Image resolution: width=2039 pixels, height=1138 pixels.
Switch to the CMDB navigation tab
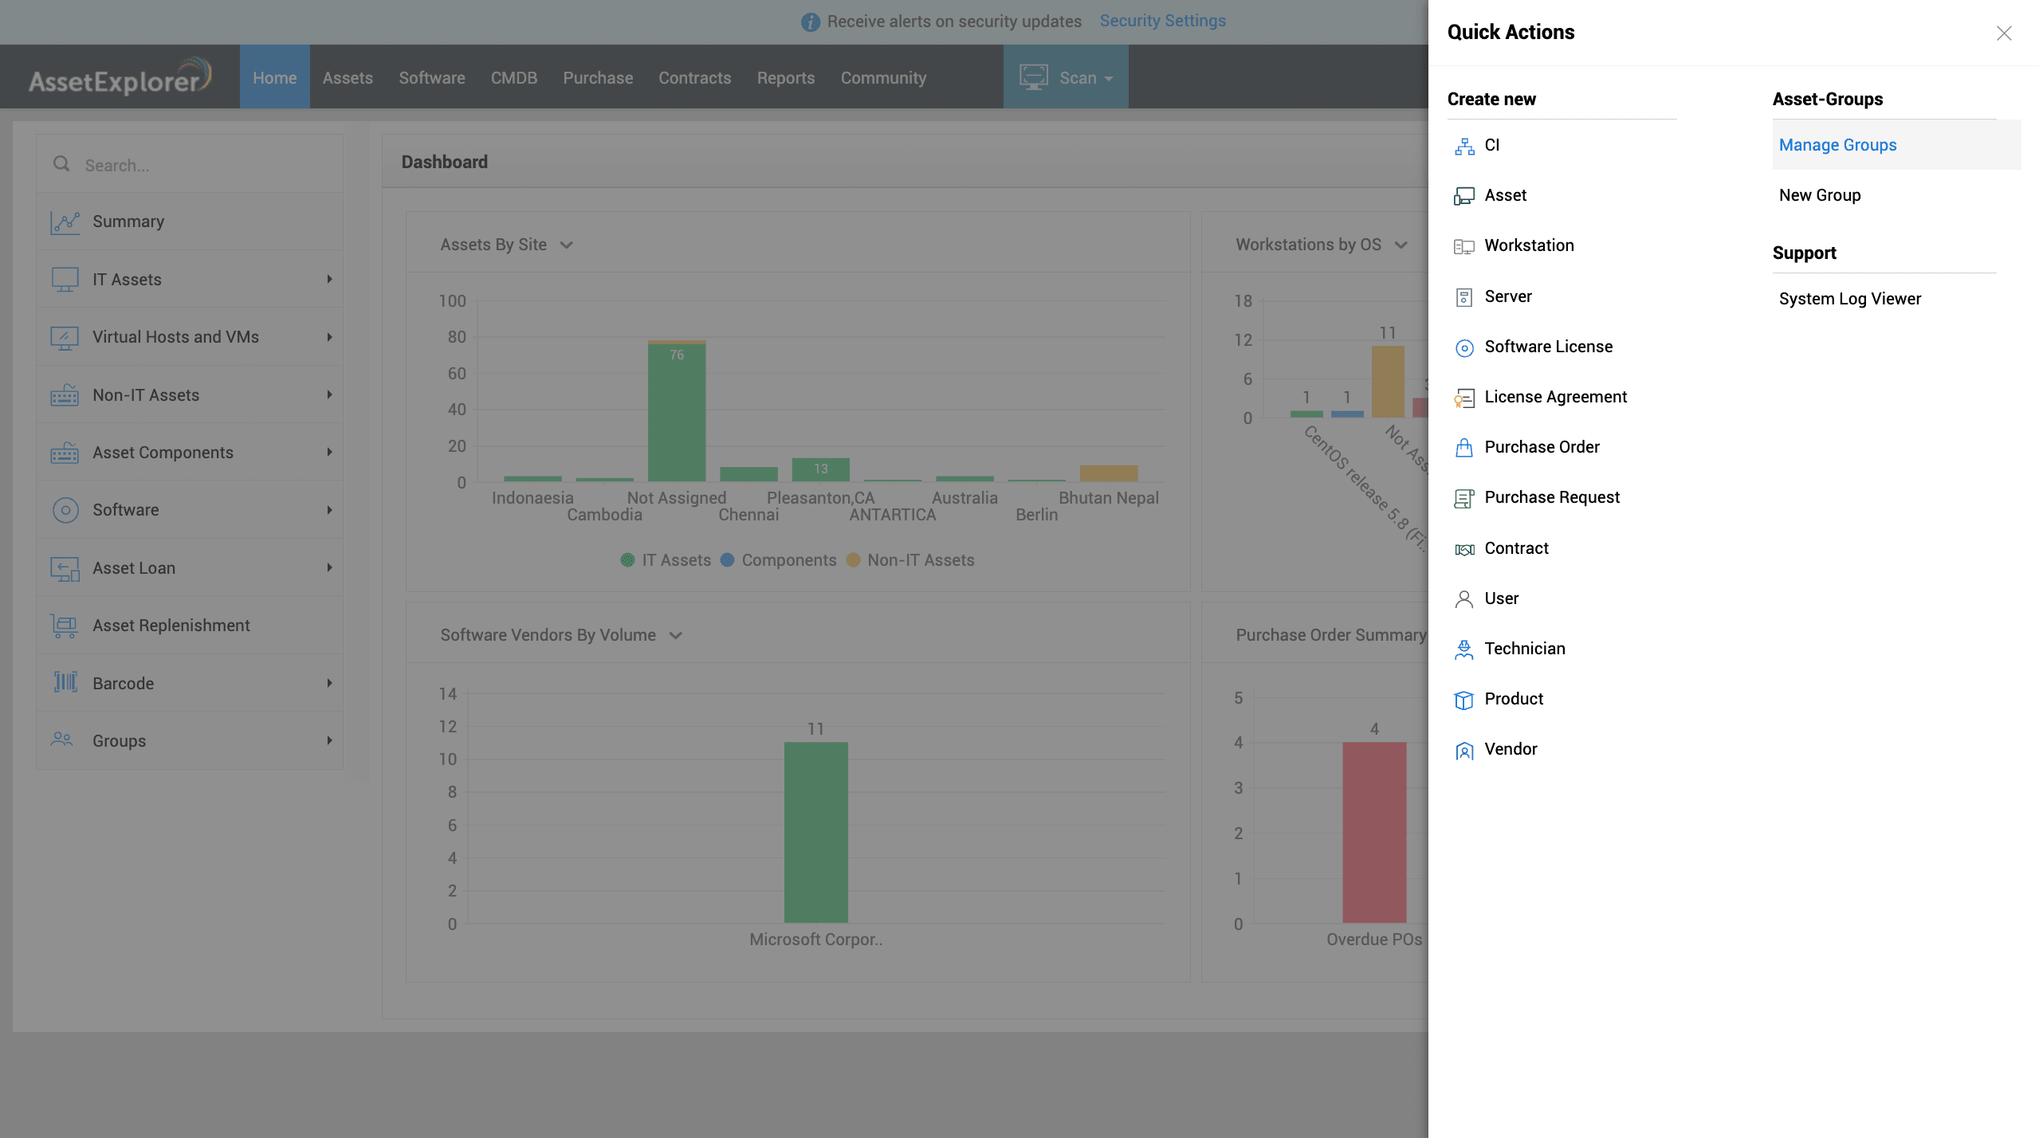(513, 78)
